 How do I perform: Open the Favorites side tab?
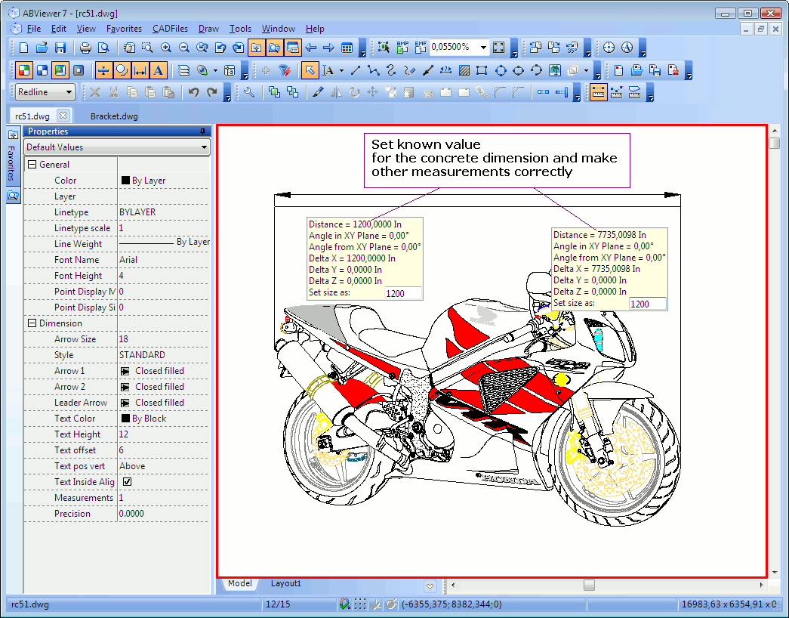coord(13,156)
